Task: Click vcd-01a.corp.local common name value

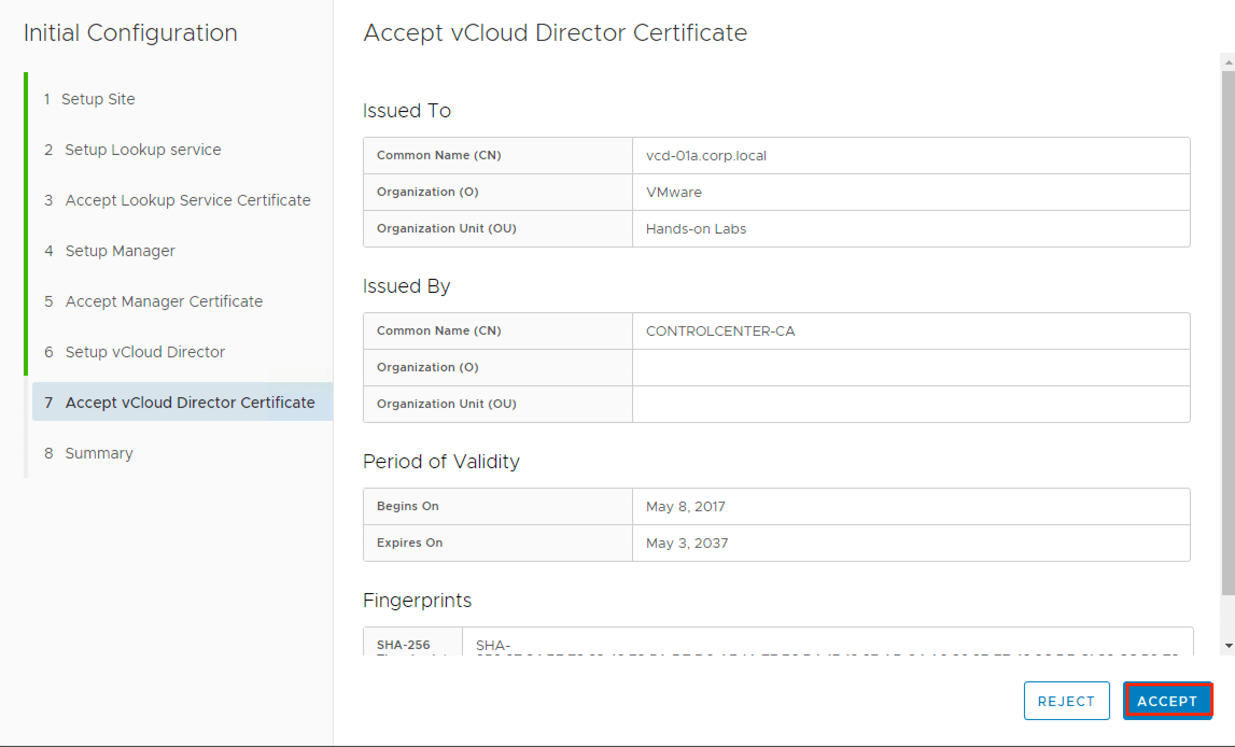Action: (706, 156)
